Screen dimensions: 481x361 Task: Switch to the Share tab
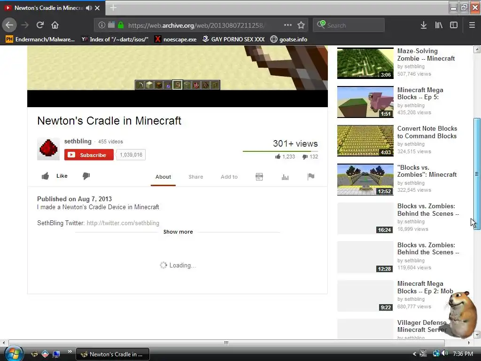(x=196, y=177)
